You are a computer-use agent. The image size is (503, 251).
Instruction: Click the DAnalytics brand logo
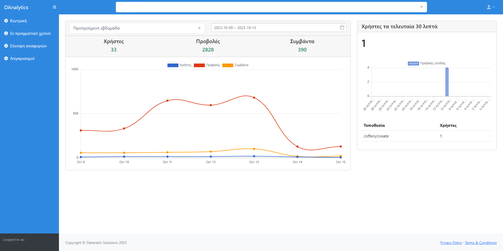coord(16,7)
